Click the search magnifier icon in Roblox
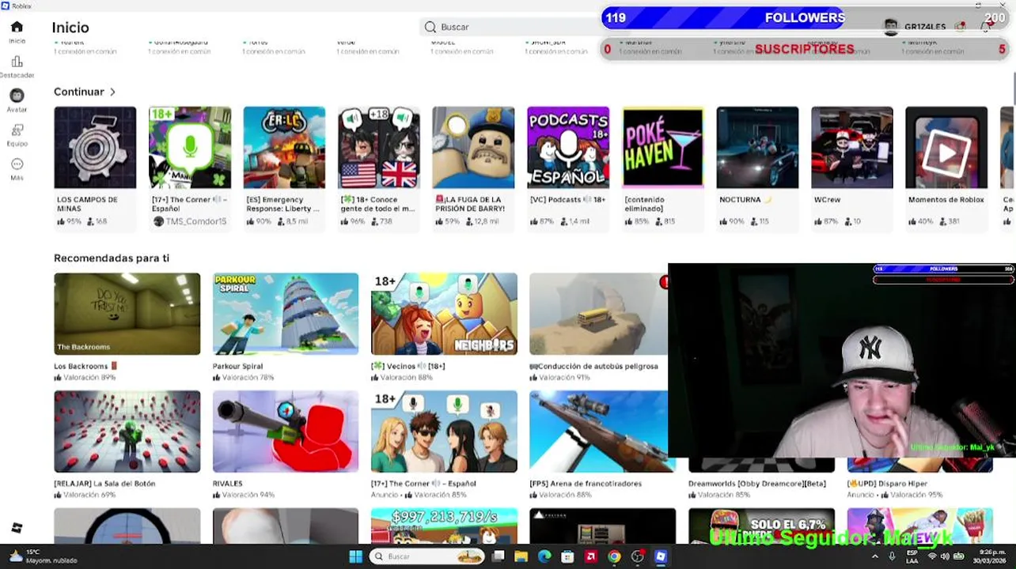This screenshot has height=569, width=1016. [x=430, y=27]
